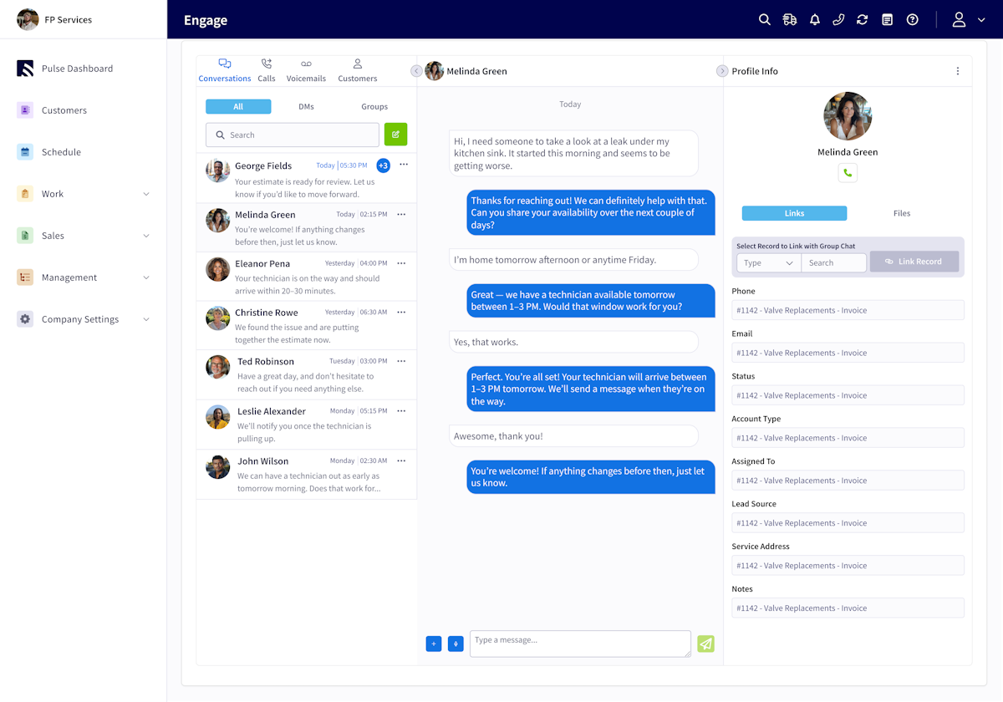Click the Link Record button

pyautogui.click(x=914, y=262)
